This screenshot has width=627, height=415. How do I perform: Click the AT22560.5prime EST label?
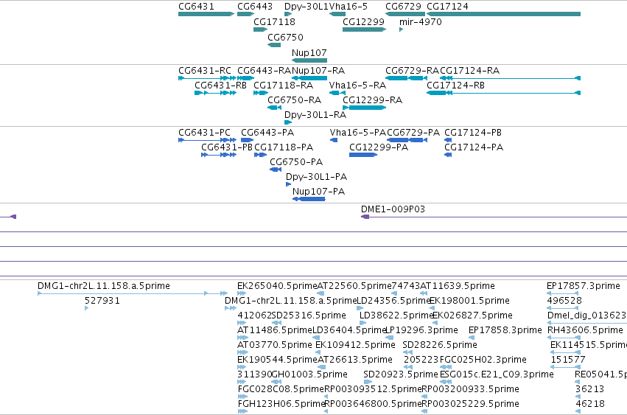coord(354,286)
